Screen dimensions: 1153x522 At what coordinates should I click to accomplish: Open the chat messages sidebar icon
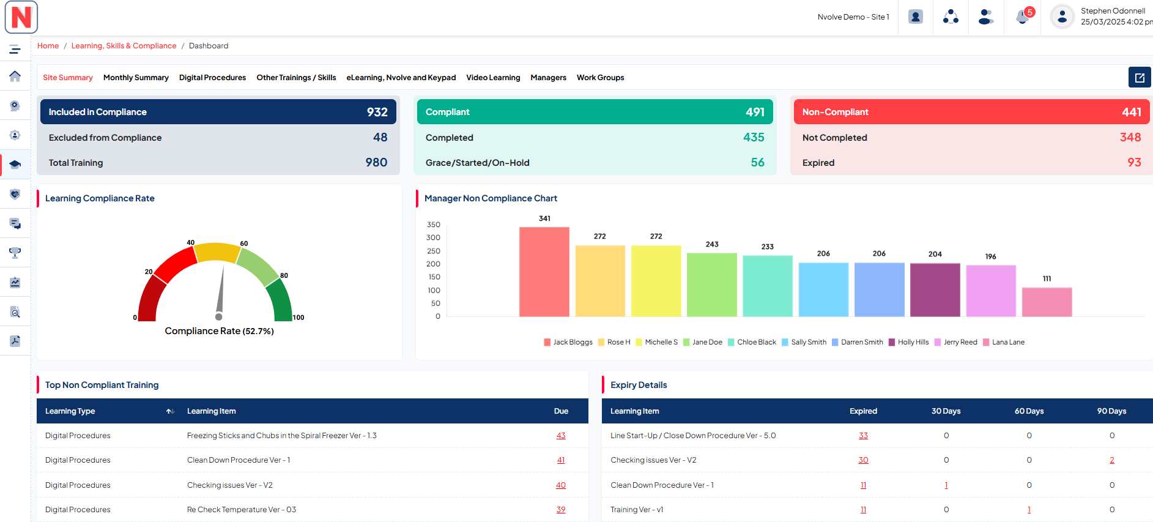15,223
